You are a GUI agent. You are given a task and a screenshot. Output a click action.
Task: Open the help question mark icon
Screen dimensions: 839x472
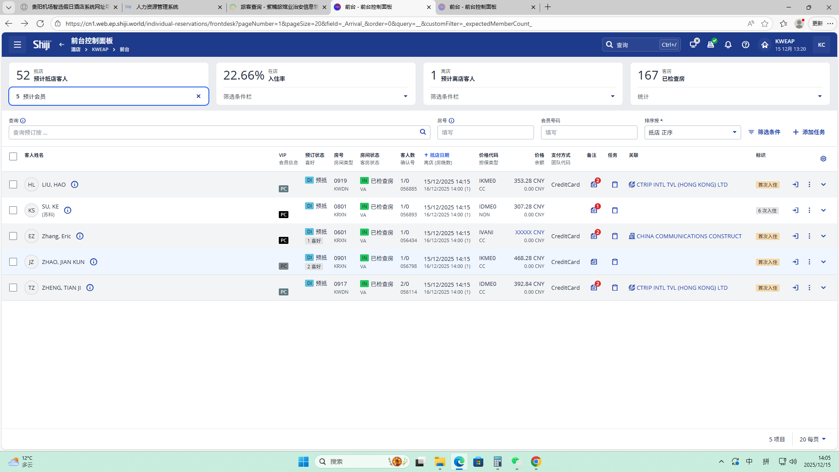tap(745, 45)
